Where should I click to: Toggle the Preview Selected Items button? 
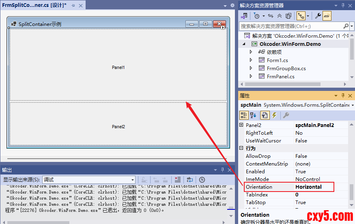click(x=327, y=16)
